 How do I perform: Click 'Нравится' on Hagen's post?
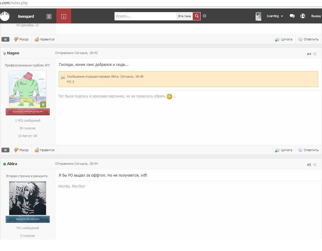[45, 150]
